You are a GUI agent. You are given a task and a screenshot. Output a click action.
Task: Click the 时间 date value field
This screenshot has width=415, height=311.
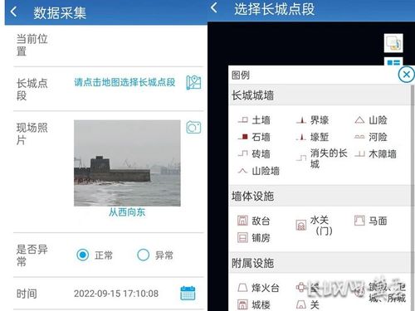tap(116, 294)
